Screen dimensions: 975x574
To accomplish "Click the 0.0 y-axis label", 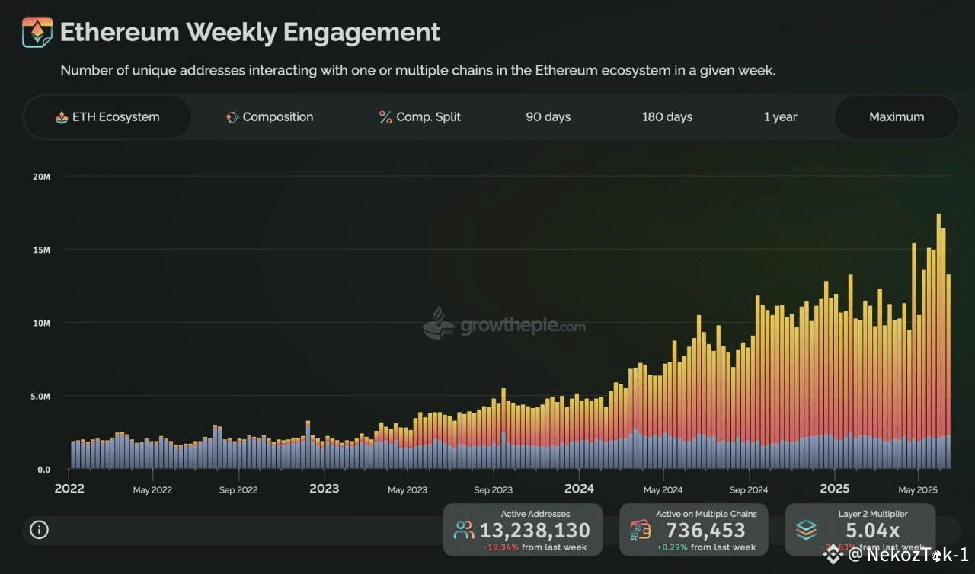I will point(43,470).
